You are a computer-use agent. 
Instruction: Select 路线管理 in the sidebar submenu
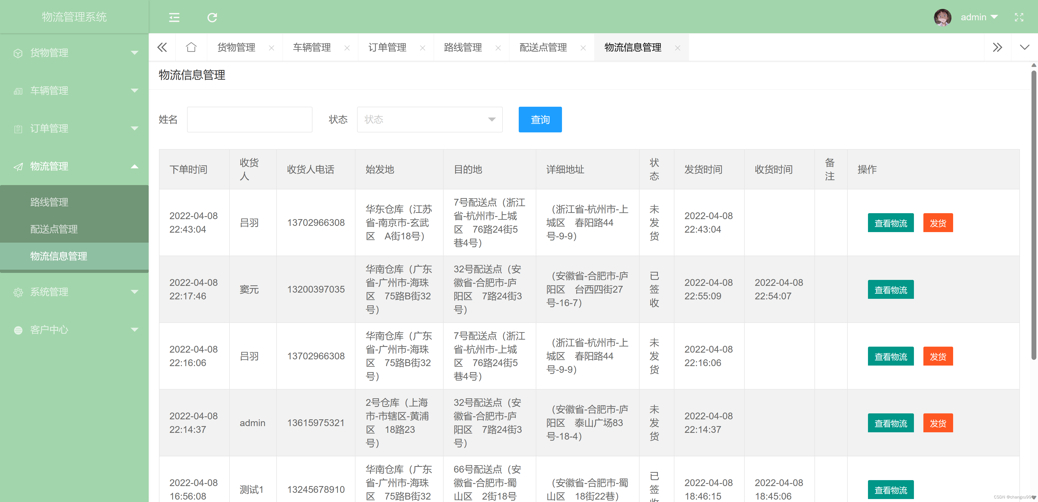click(49, 202)
